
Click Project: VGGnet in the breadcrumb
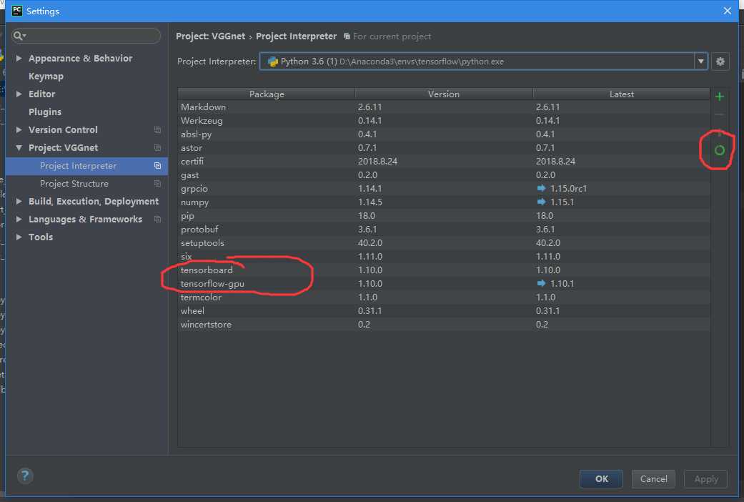[x=211, y=36]
